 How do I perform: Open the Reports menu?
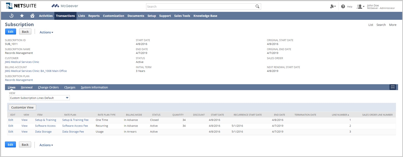point(94,16)
